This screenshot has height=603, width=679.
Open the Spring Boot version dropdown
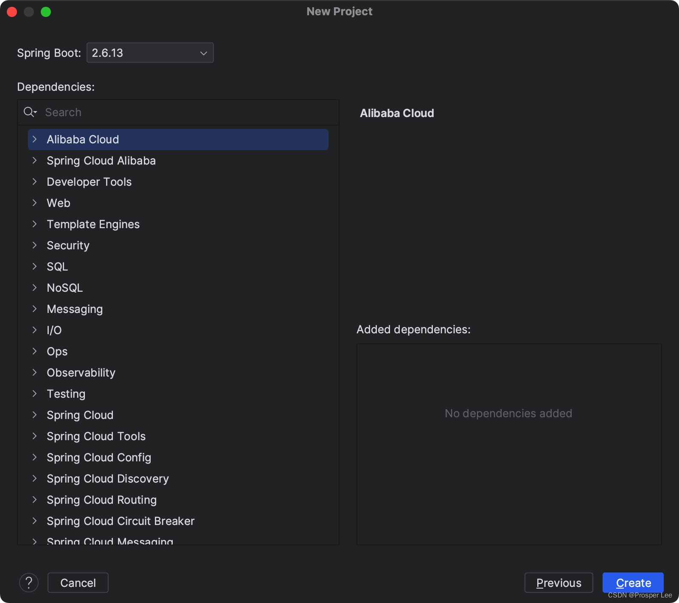(150, 53)
